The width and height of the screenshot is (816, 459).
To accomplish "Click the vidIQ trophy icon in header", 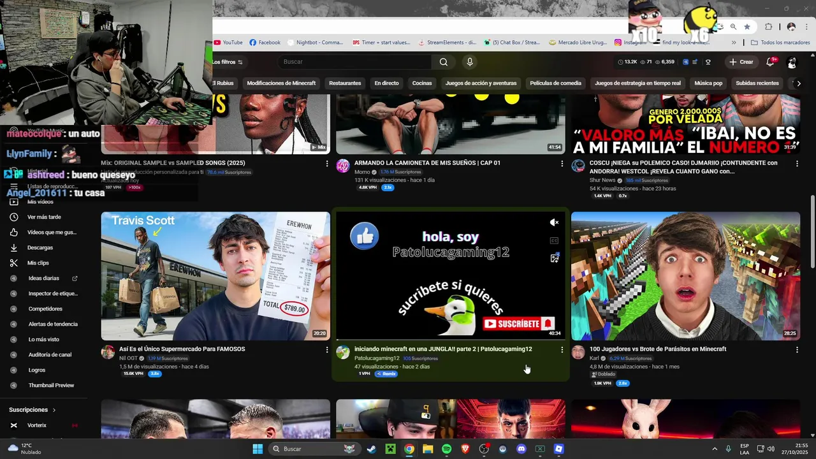I will [708, 62].
